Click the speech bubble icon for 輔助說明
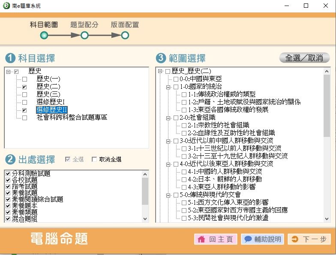 click(x=248, y=239)
